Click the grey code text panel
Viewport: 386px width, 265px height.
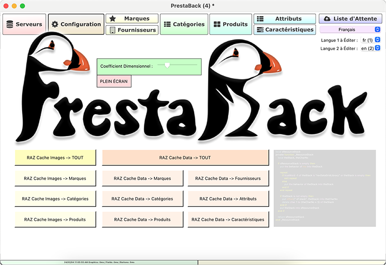(x=324, y=188)
